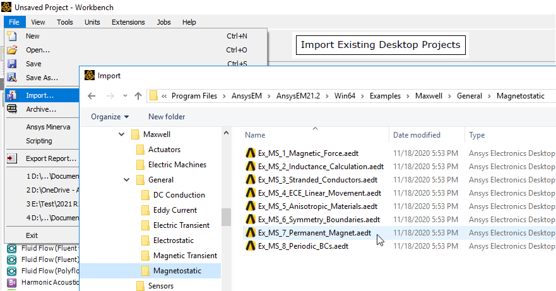Click the Harmonic Acoustics system icon
Screen dimensions: 556x291
pyautogui.click(x=12, y=282)
